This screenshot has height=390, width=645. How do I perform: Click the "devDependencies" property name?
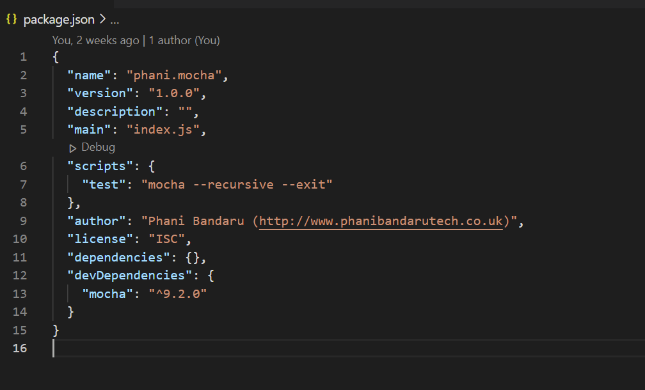click(124, 276)
